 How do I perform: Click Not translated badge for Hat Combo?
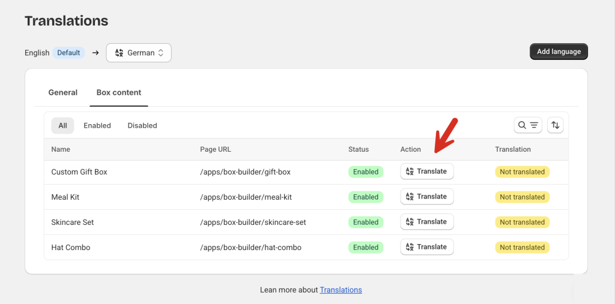[x=522, y=247]
